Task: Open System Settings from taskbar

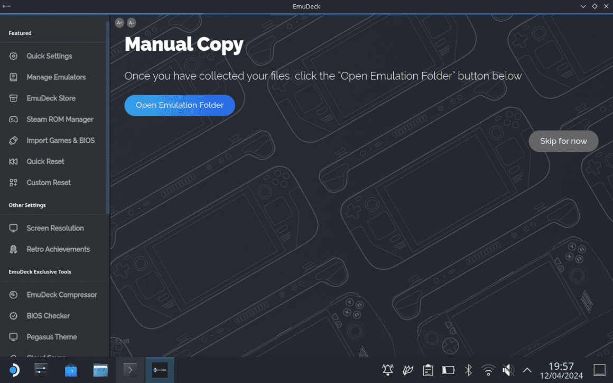Action: coord(41,370)
